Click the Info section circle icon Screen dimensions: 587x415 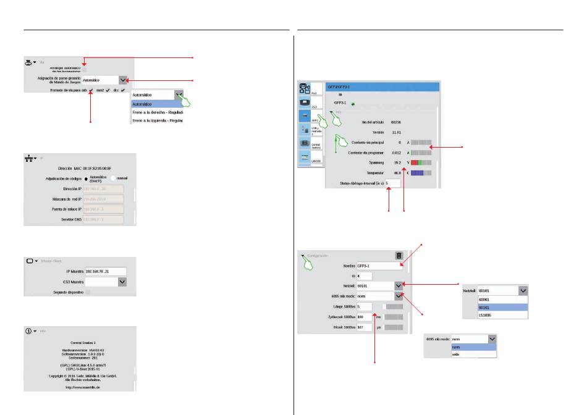pos(28,331)
